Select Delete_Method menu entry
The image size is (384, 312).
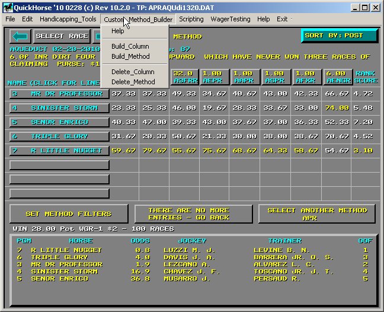(x=133, y=82)
